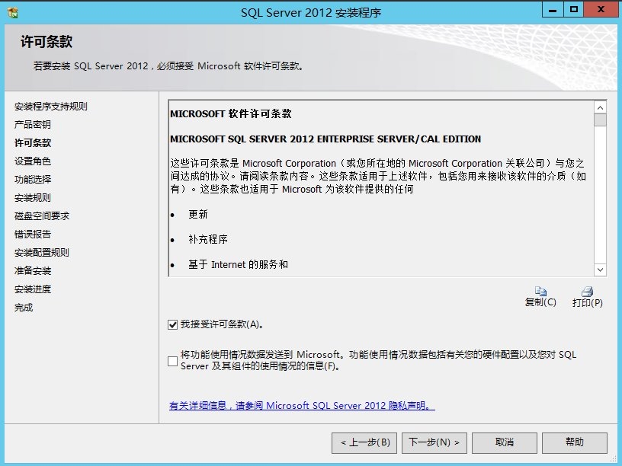Open the SQL Server 2012 privacy statement link
Viewport: 622px width, 466px height.
(302, 406)
